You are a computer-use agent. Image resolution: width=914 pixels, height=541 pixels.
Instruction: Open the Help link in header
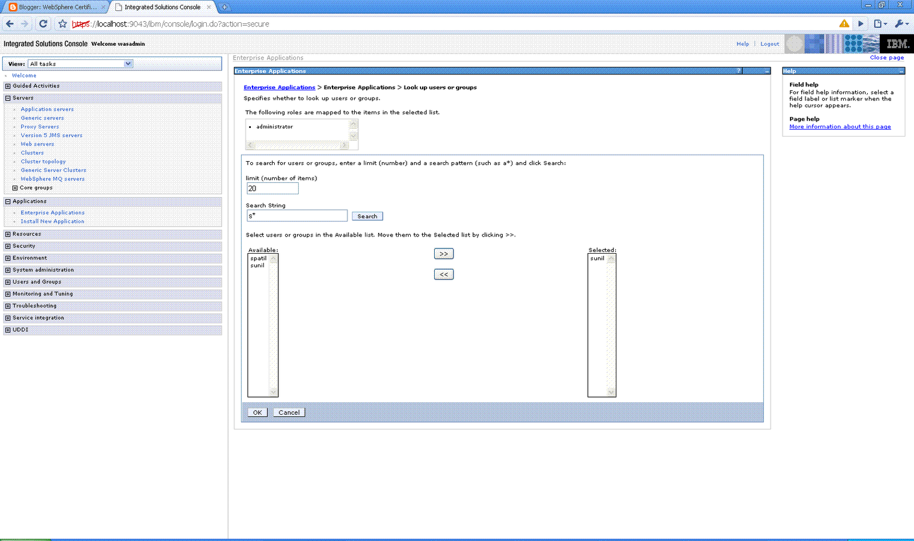pyautogui.click(x=743, y=44)
